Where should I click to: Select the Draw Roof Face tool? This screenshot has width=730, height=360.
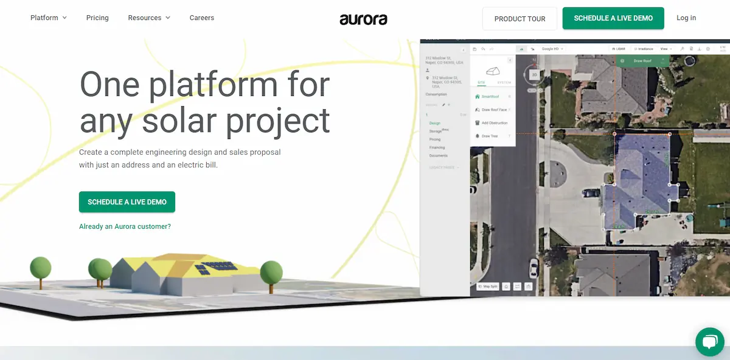[x=493, y=110]
